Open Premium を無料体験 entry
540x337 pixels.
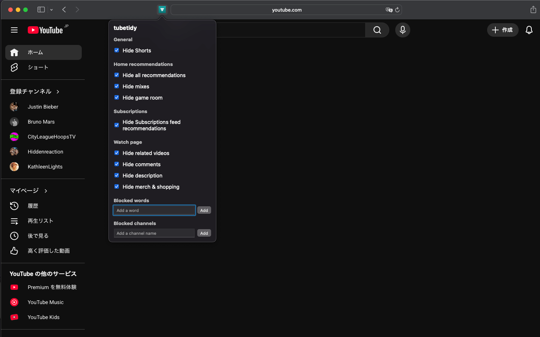43,287
